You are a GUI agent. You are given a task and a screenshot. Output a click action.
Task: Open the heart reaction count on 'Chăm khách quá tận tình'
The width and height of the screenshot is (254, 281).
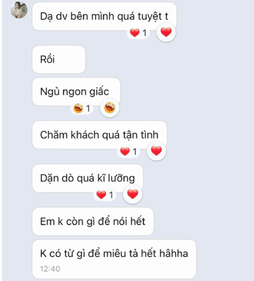point(128,152)
